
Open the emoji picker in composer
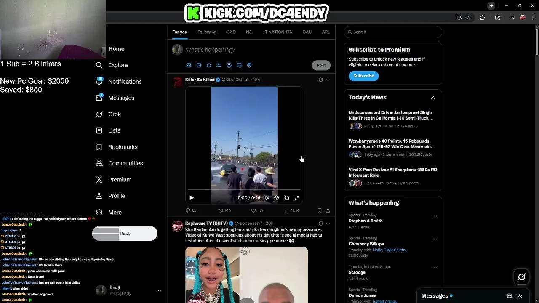(x=229, y=65)
